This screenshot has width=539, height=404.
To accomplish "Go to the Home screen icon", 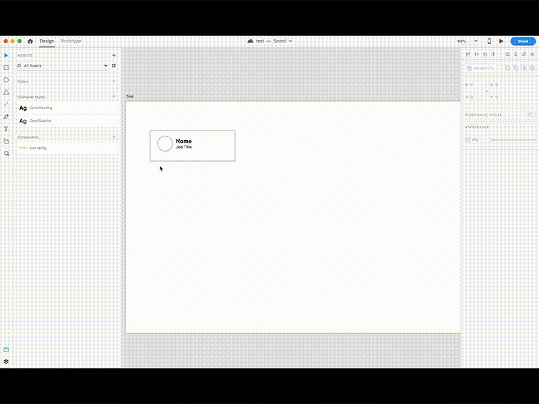I will (30, 41).
